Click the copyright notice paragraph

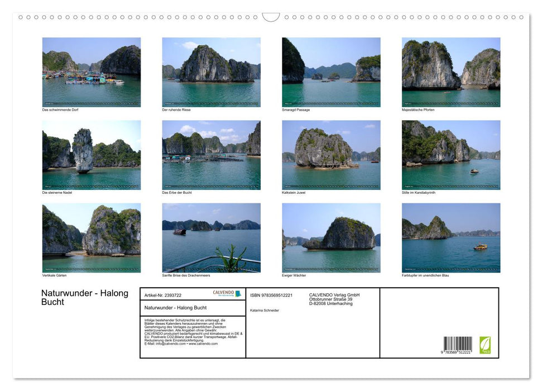[x=193, y=332]
